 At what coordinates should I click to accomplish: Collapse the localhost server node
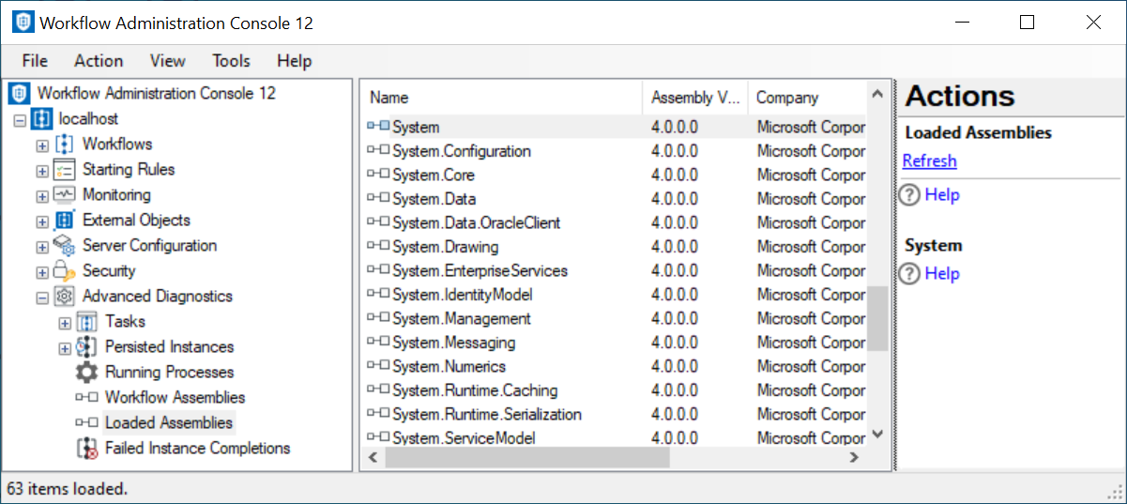[20, 120]
